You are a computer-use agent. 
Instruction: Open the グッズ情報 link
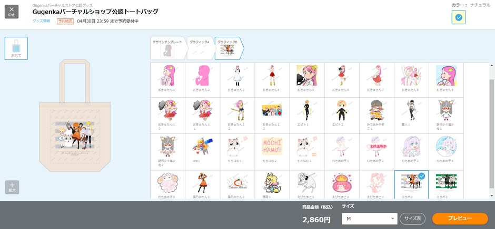point(42,21)
